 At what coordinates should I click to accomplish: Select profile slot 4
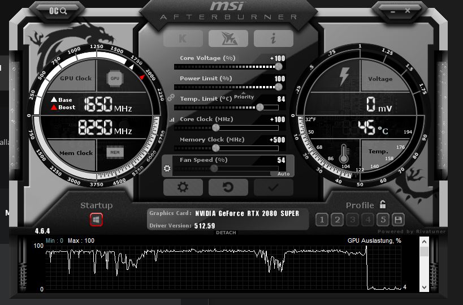(x=368, y=220)
